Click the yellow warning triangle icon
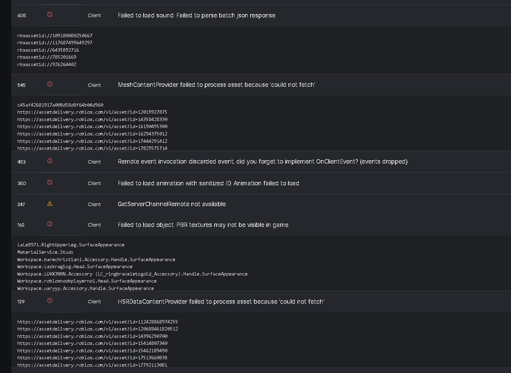511x373 pixels. coord(50,203)
